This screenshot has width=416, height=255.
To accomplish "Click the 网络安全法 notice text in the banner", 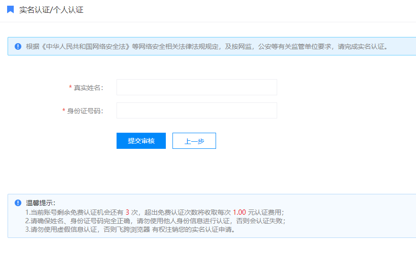I will pos(207,46).
